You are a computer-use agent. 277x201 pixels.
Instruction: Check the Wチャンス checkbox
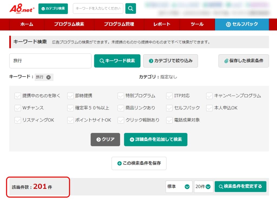click(x=18, y=108)
